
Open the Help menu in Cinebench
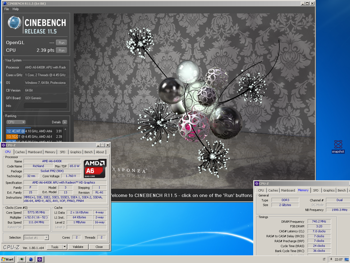pos(16,9)
